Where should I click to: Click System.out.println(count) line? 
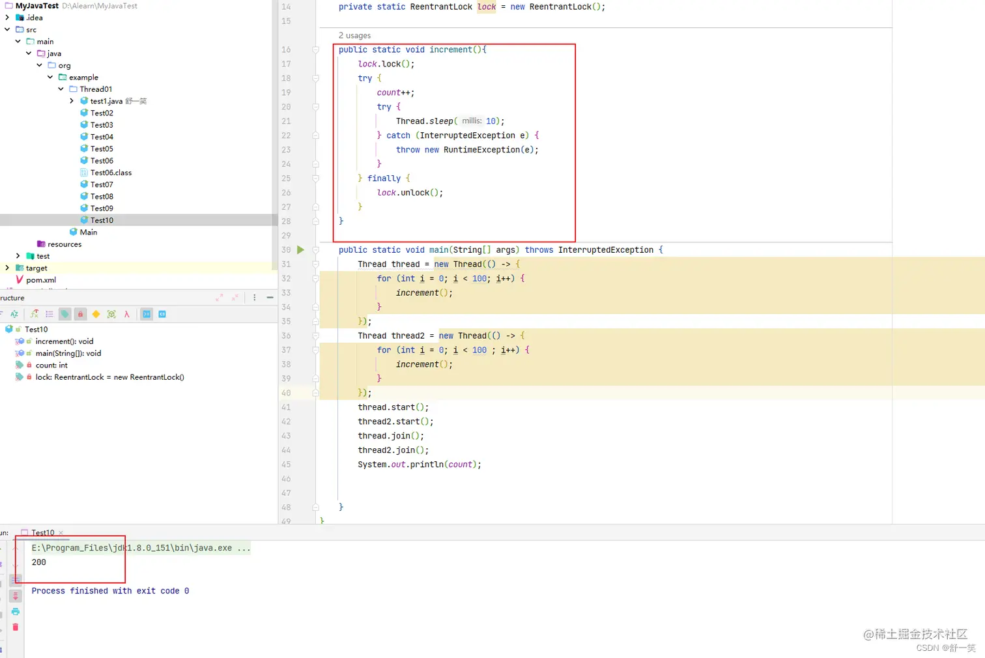(x=420, y=465)
